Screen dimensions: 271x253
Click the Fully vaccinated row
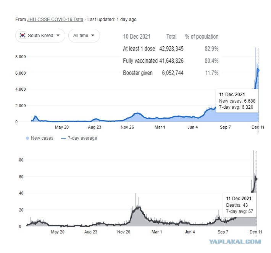(x=171, y=61)
